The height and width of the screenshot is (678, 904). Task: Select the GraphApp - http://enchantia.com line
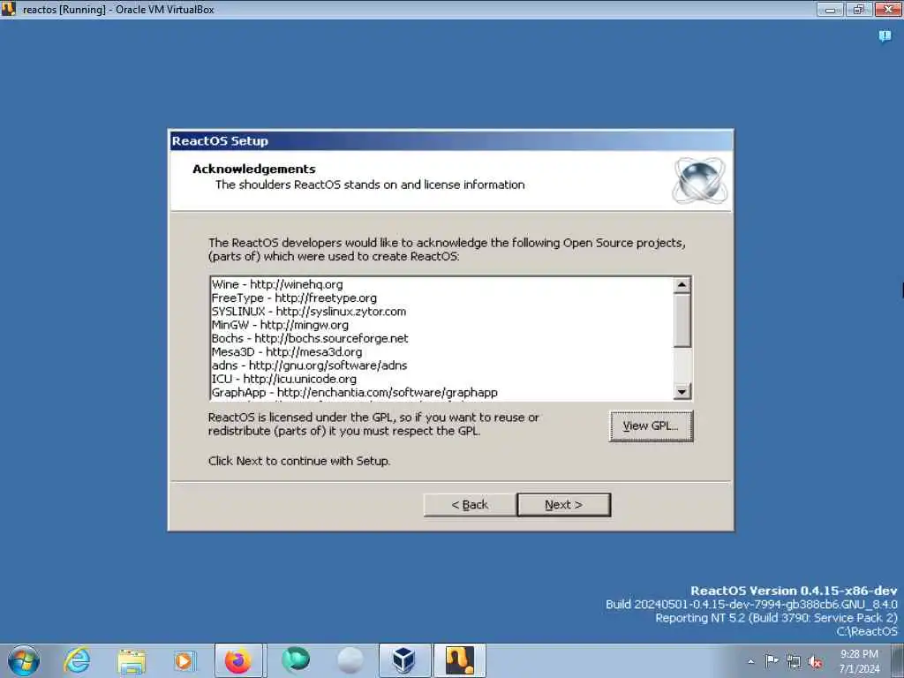[x=355, y=392]
